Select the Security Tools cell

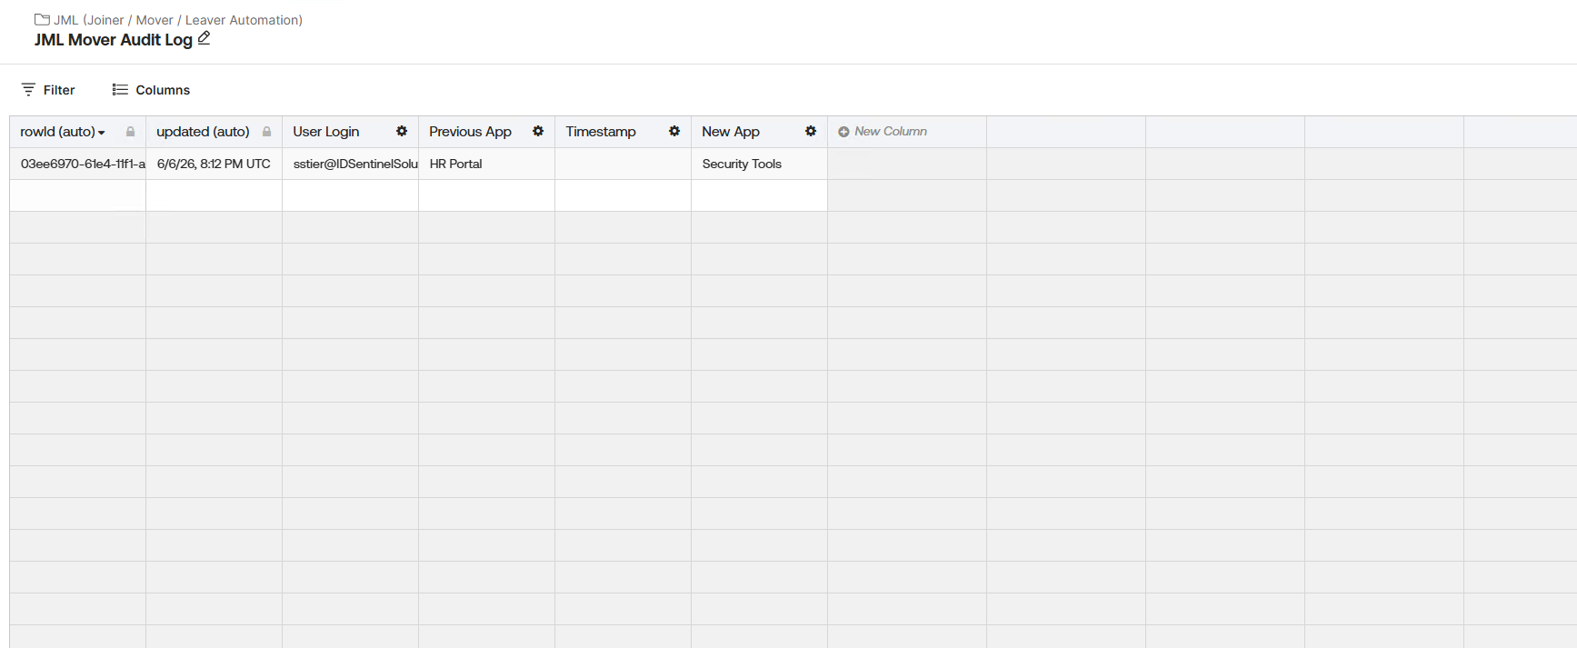point(759,164)
